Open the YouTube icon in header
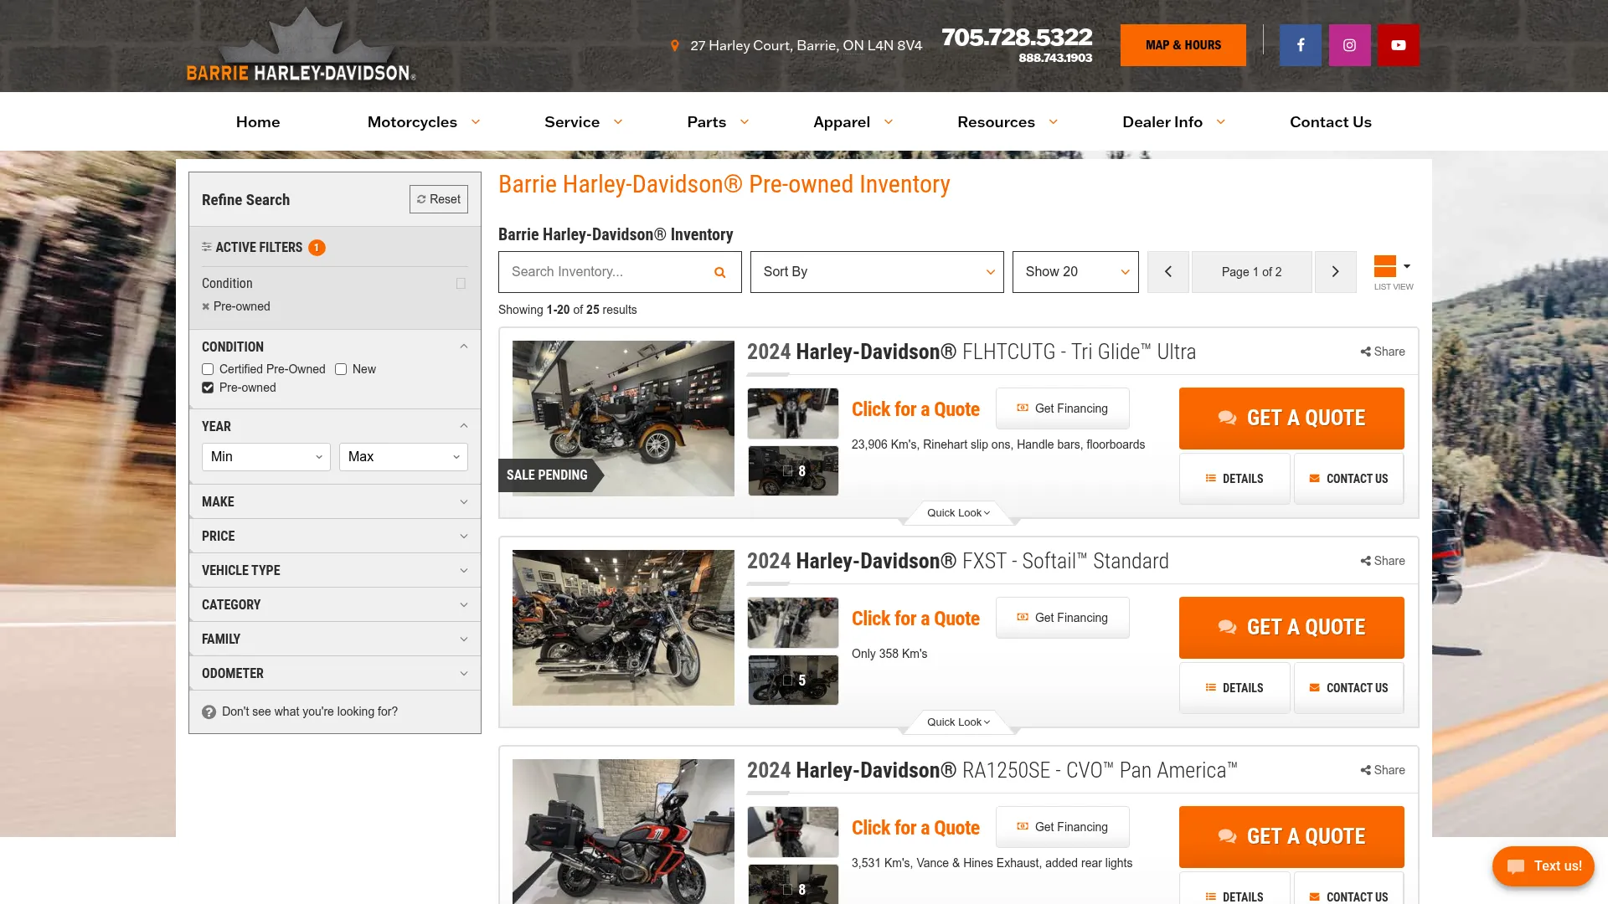Image resolution: width=1608 pixels, height=904 pixels. [1399, 45]
